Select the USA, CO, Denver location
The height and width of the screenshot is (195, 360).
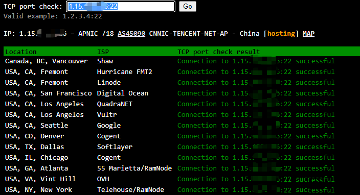pos(34,136)
